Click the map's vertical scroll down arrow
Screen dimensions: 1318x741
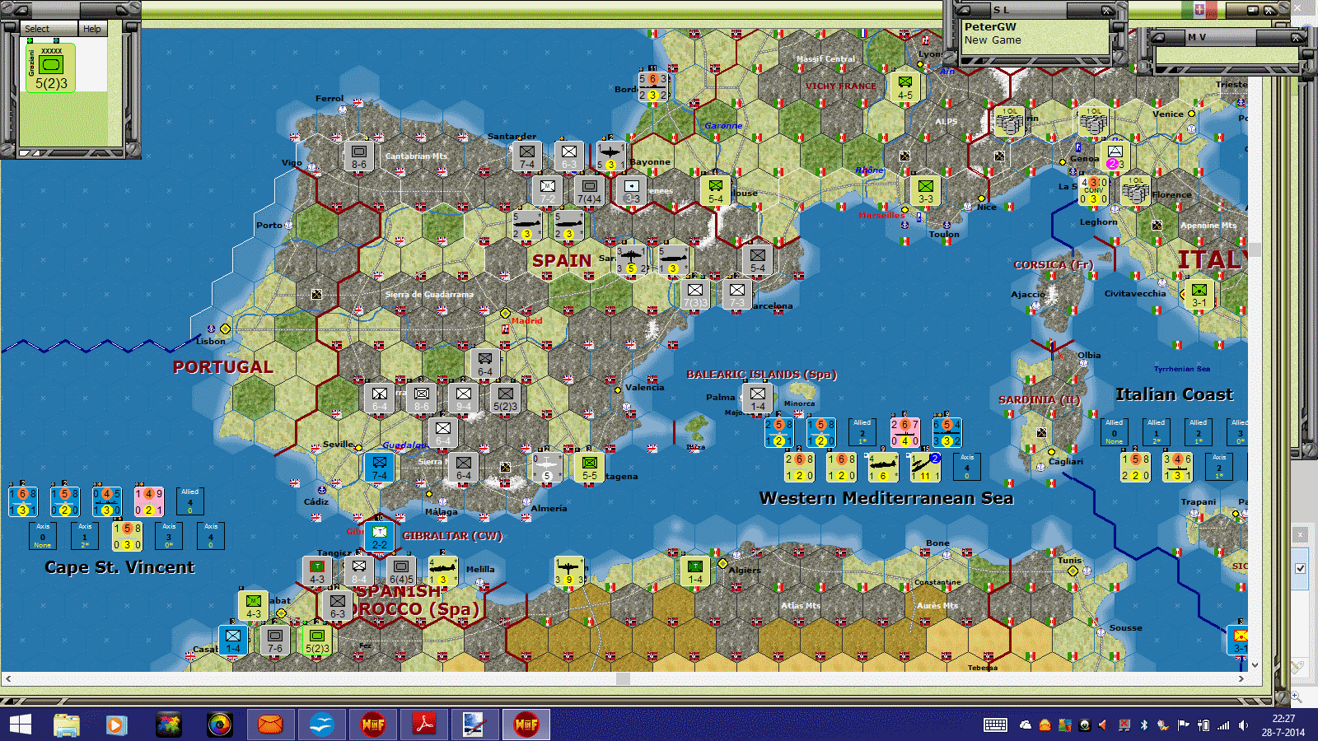pyautogui.click(x=1255, y=665)
